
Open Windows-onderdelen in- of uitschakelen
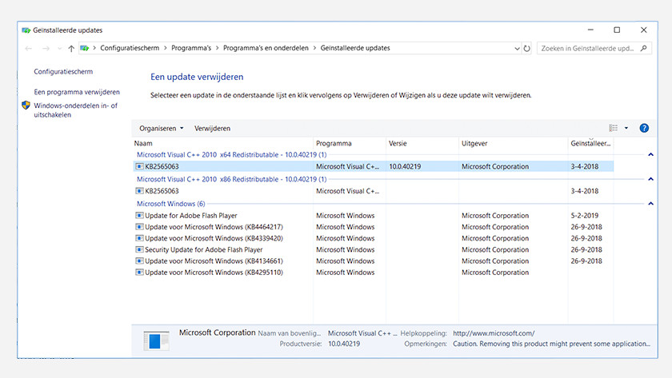(76, 110)
